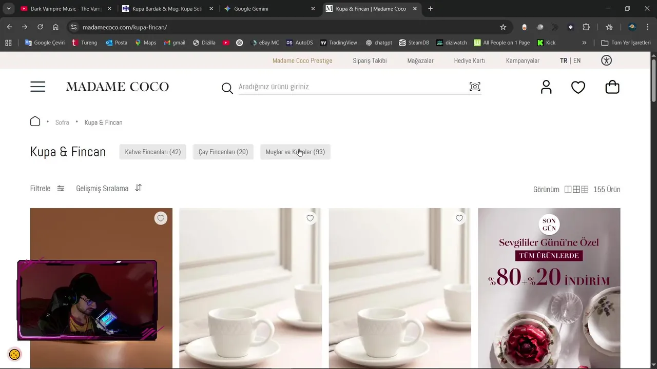Open the Gelişmiş Sıralama sort dropdown

tap(109, 188)
